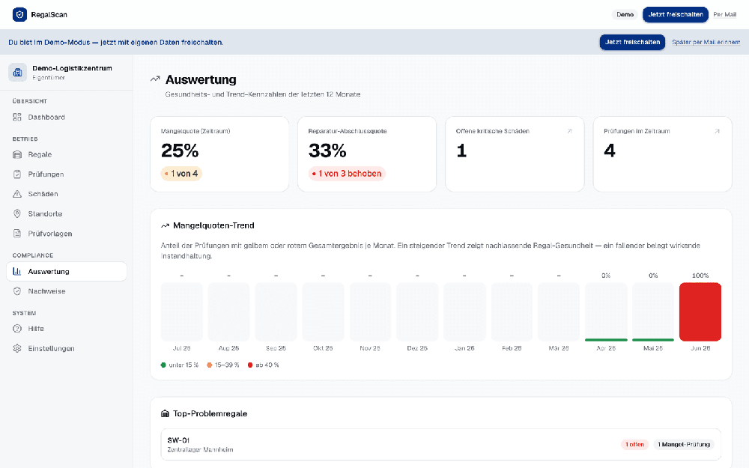Click the Zentrallager Mannheim location text
749x468 pixels.
tap(200, 450)
